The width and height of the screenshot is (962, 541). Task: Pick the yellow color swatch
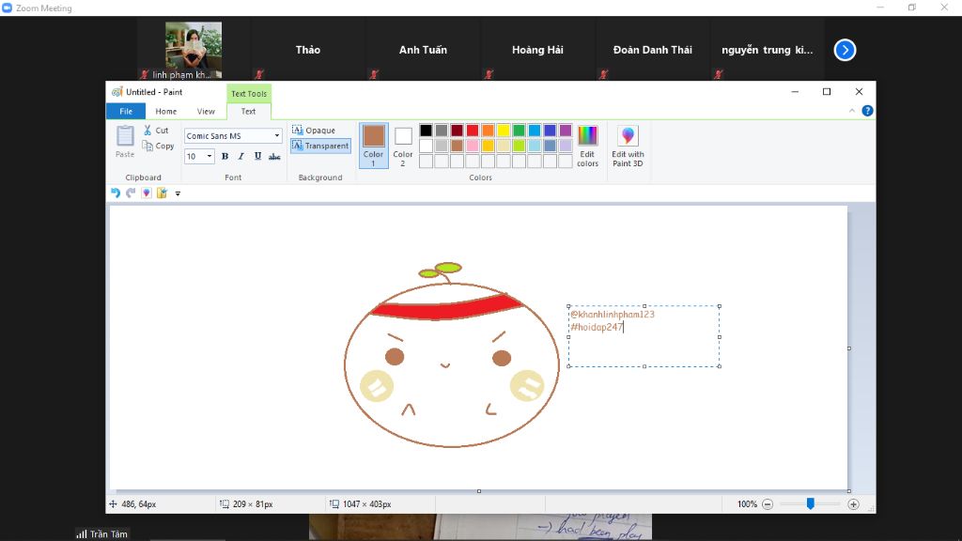point(504,130)
